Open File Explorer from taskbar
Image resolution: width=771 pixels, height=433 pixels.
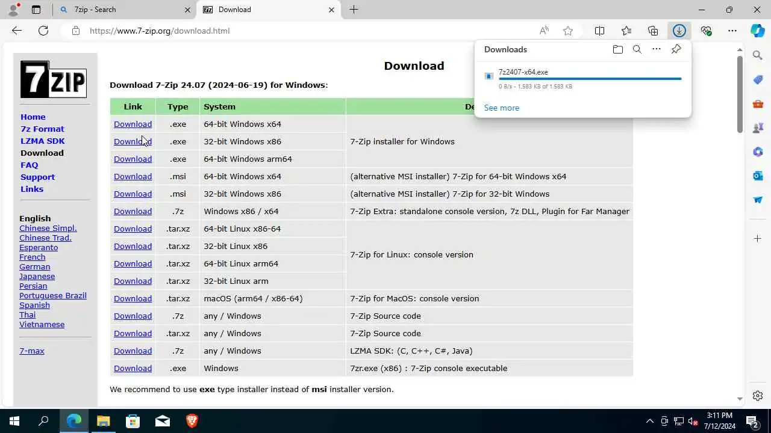[103, 421]
